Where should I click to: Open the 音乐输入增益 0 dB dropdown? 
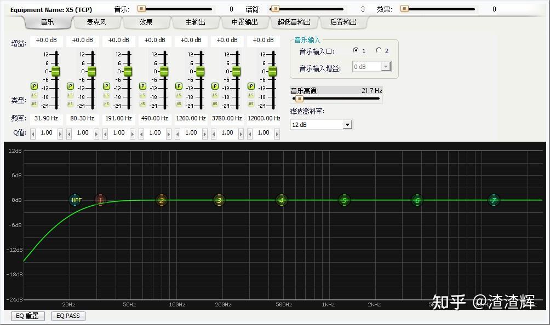[385, 66]
